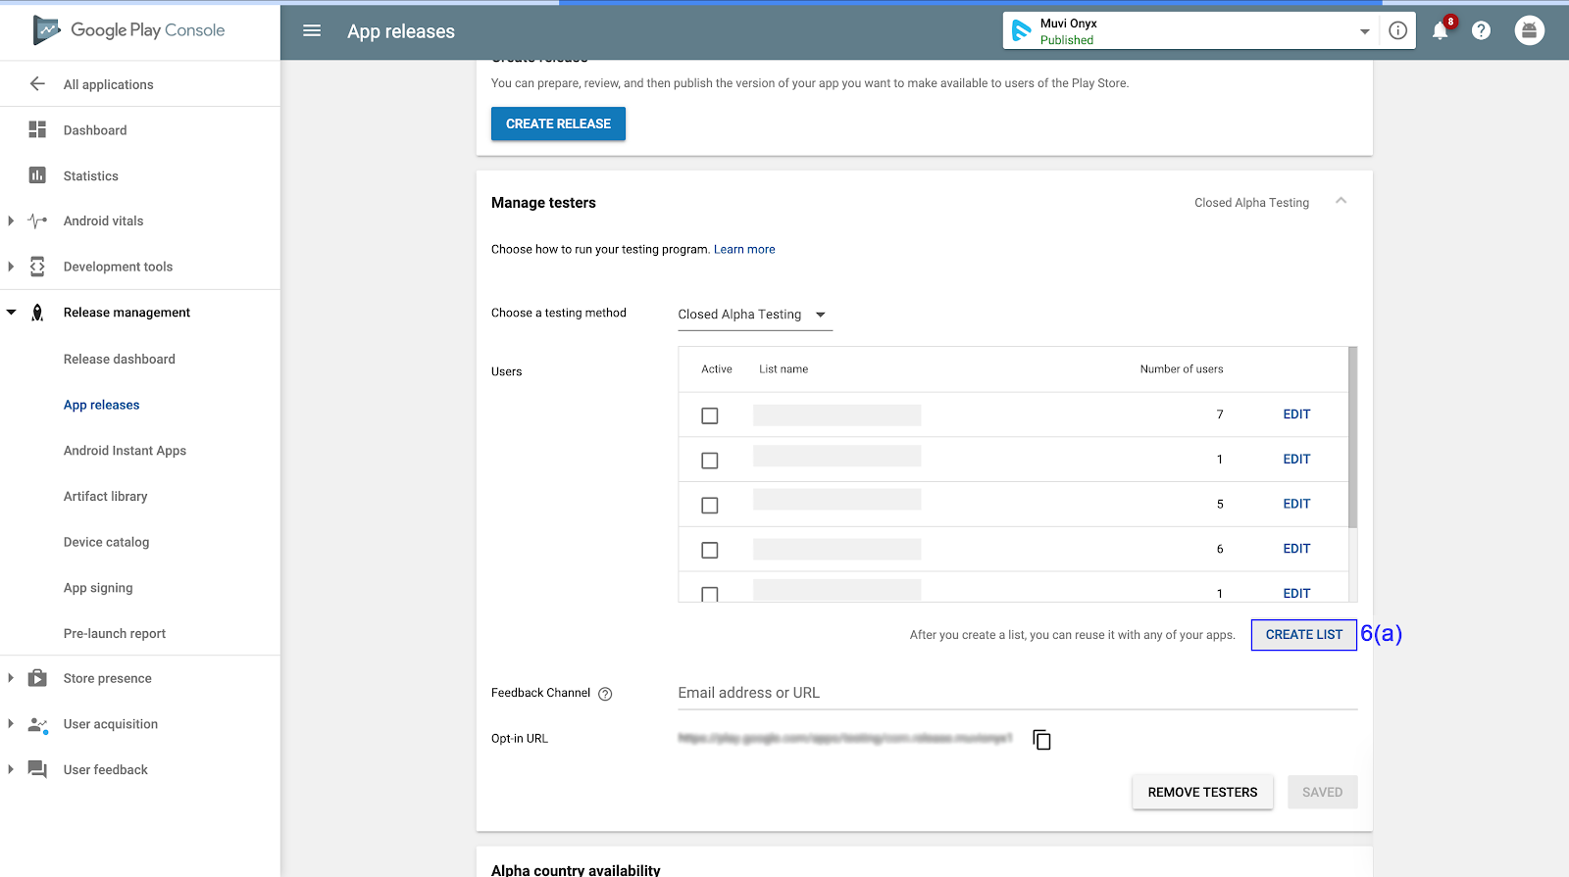
Task: Click the app info circle icon
Action: point(1398,30)
